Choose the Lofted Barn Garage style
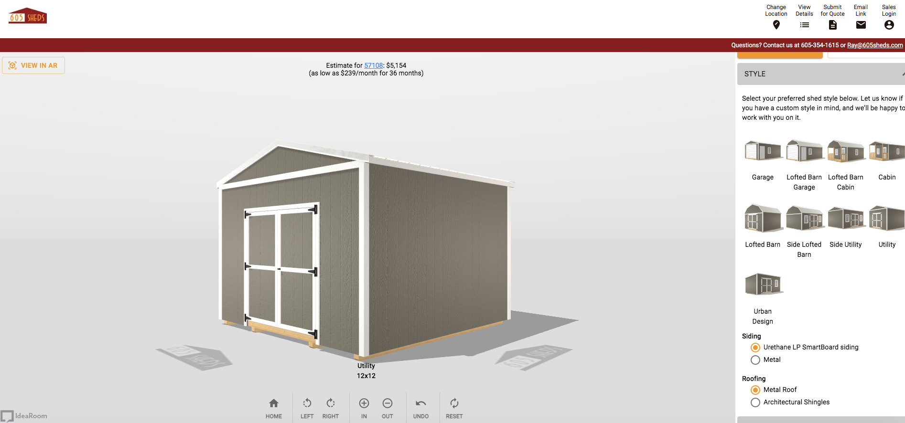 coord(804,165)
